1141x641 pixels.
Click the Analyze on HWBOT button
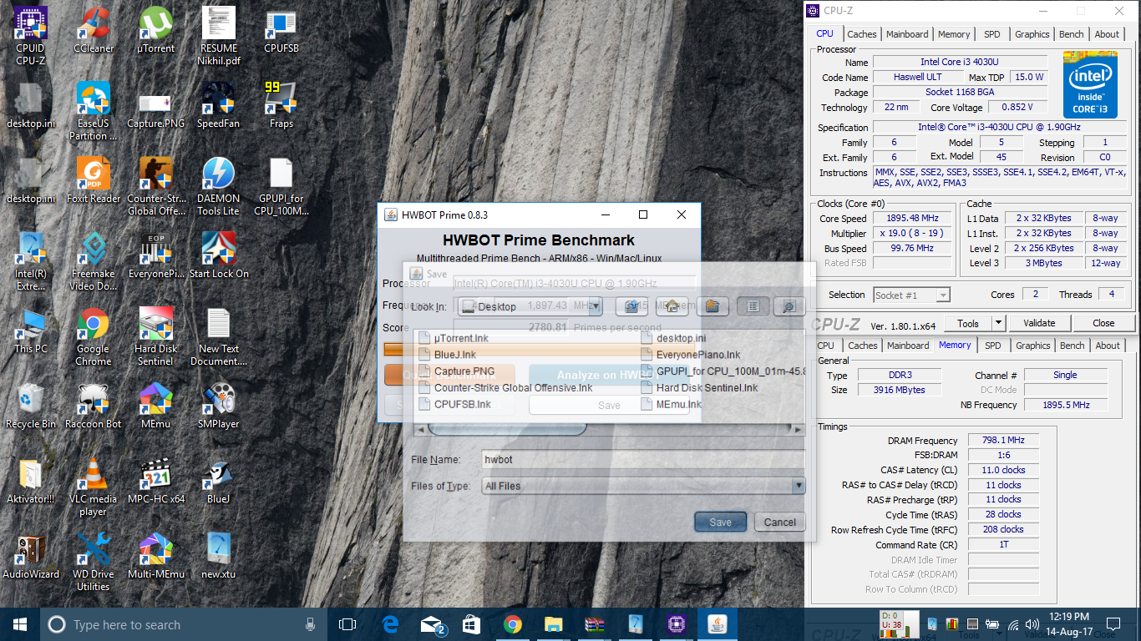[x=610, y=376]
